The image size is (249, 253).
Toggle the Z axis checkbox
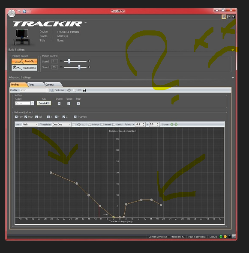point(64,117)
